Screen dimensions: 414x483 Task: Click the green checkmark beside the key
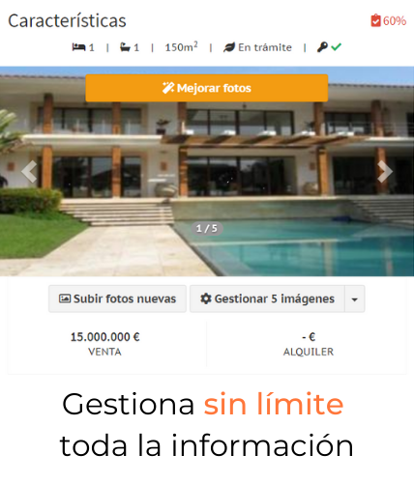pyautogui.click(x=337, y=47)
